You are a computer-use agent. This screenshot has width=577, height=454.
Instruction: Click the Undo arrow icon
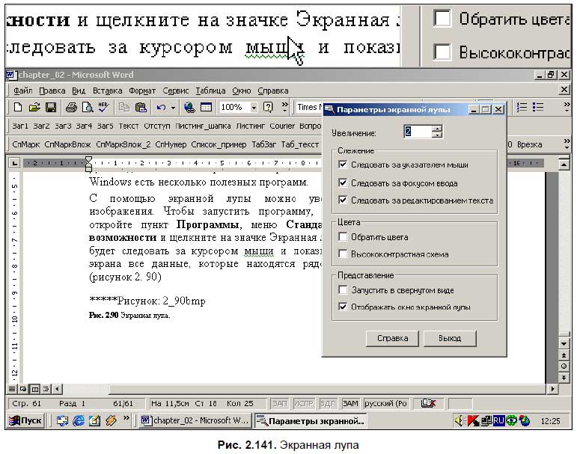pyautogui.click(x=161, y=108)
